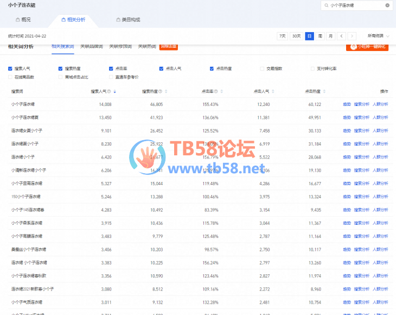Screen dimensions: 396x315
Task: Click the help icon next to 搜索热度 header
Action: click(160, 91)
